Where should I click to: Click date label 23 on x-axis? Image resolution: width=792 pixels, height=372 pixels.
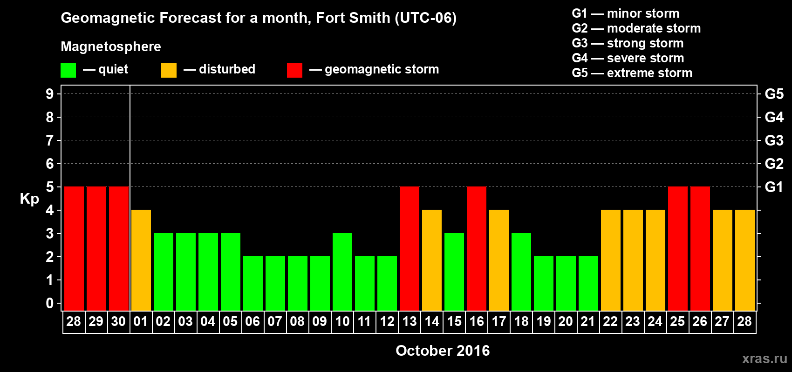[633, 321]
